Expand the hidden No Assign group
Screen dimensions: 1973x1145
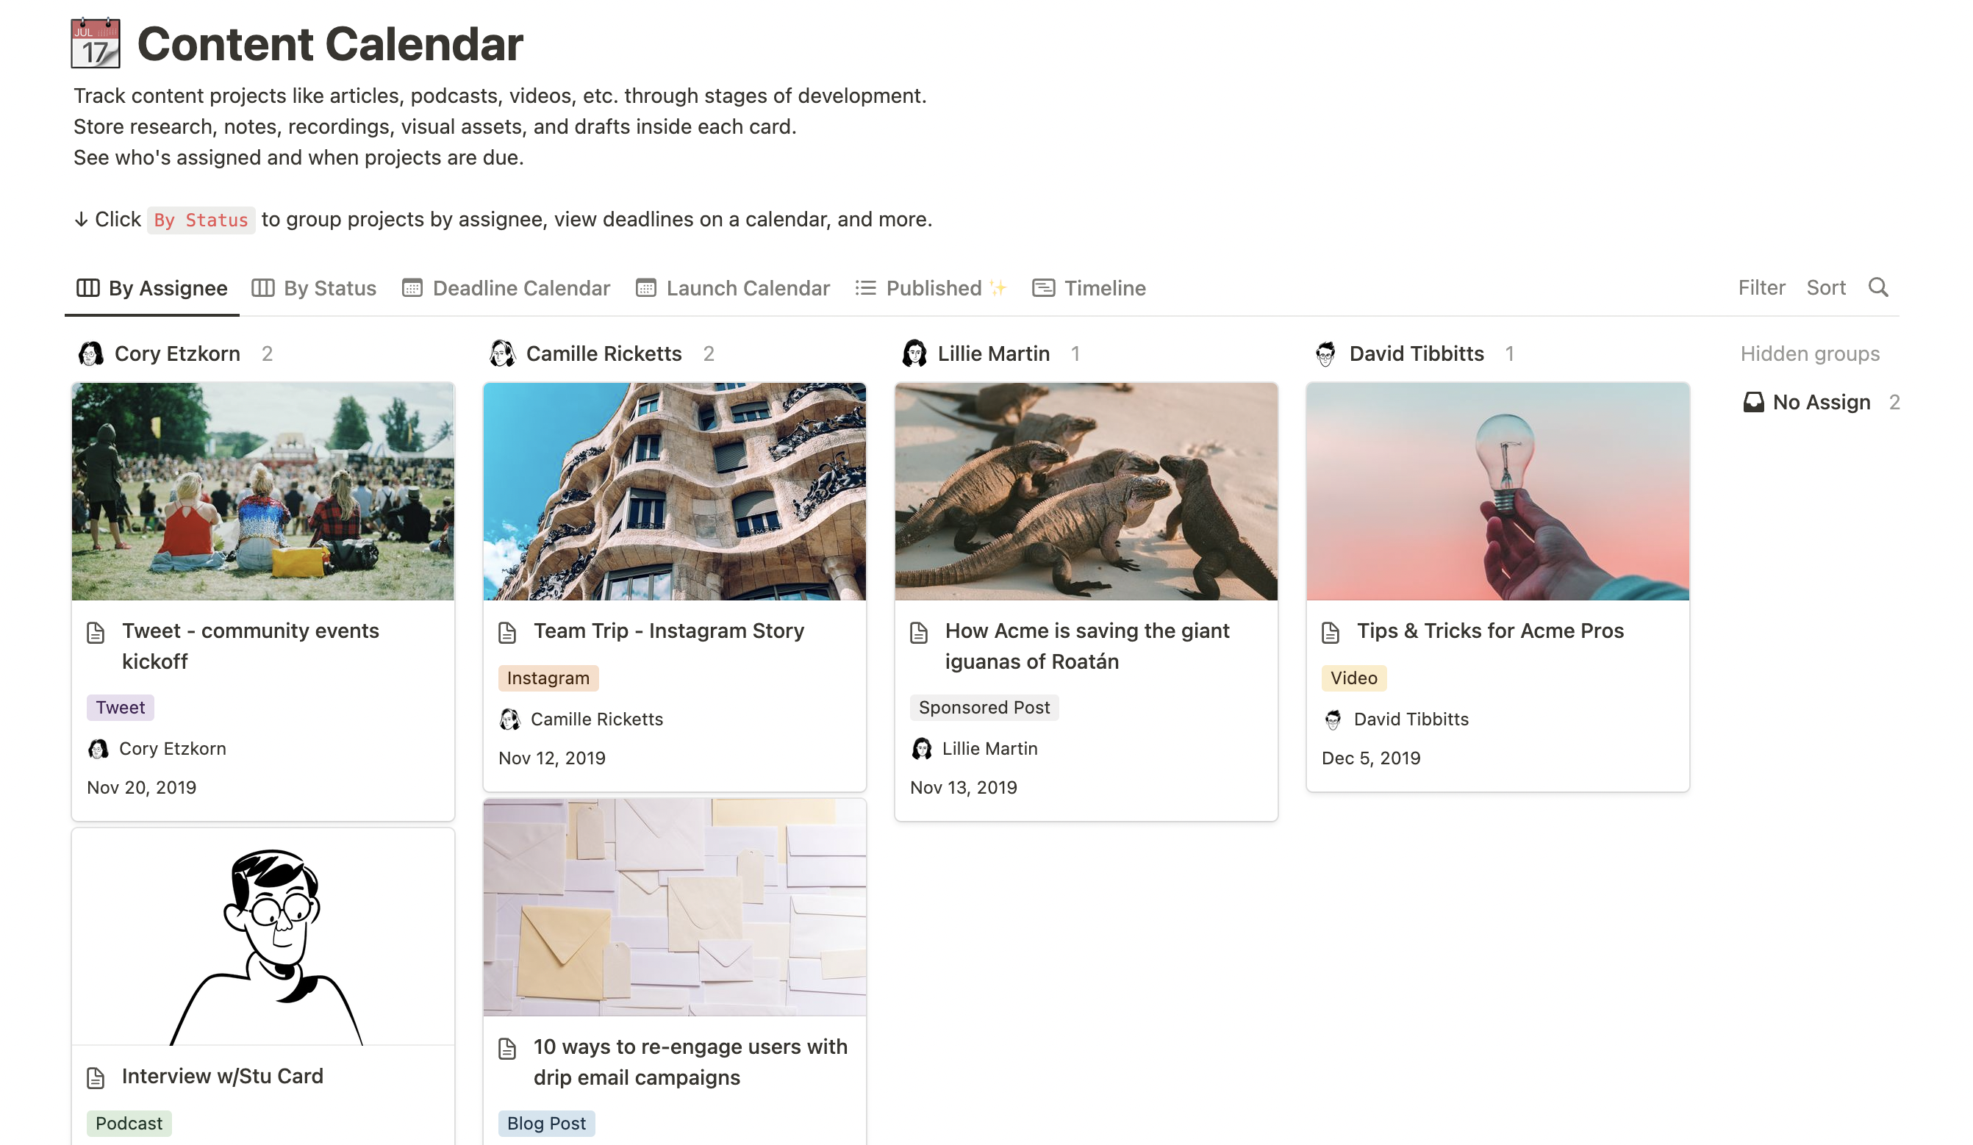[x=1820, y=402]
